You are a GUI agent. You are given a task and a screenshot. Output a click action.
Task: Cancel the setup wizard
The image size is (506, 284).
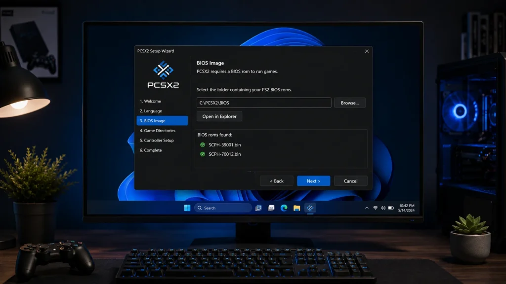click(350, 181)
